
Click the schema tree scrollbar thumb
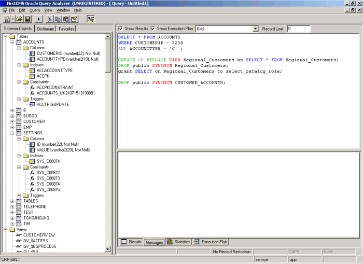pyautogui.click(x=108, y=56)
